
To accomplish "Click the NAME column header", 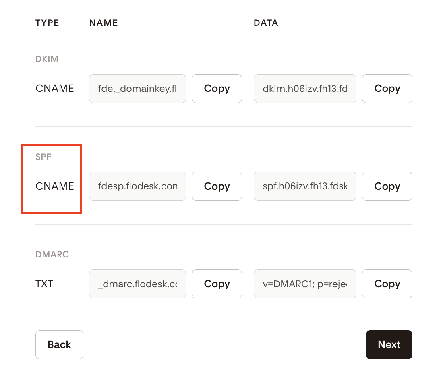I will pos(104,23).
